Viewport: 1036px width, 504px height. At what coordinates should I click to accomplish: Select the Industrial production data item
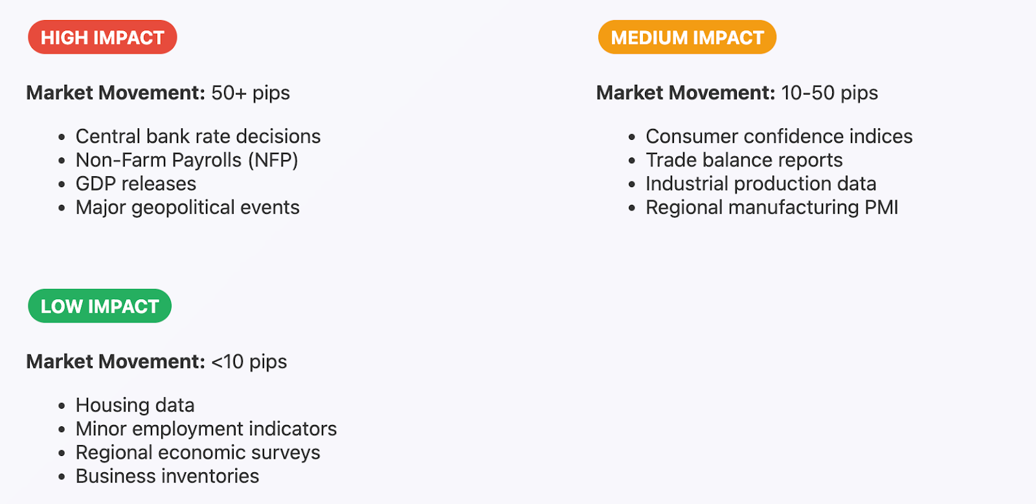pyautogui.click(x=761, y=183)
